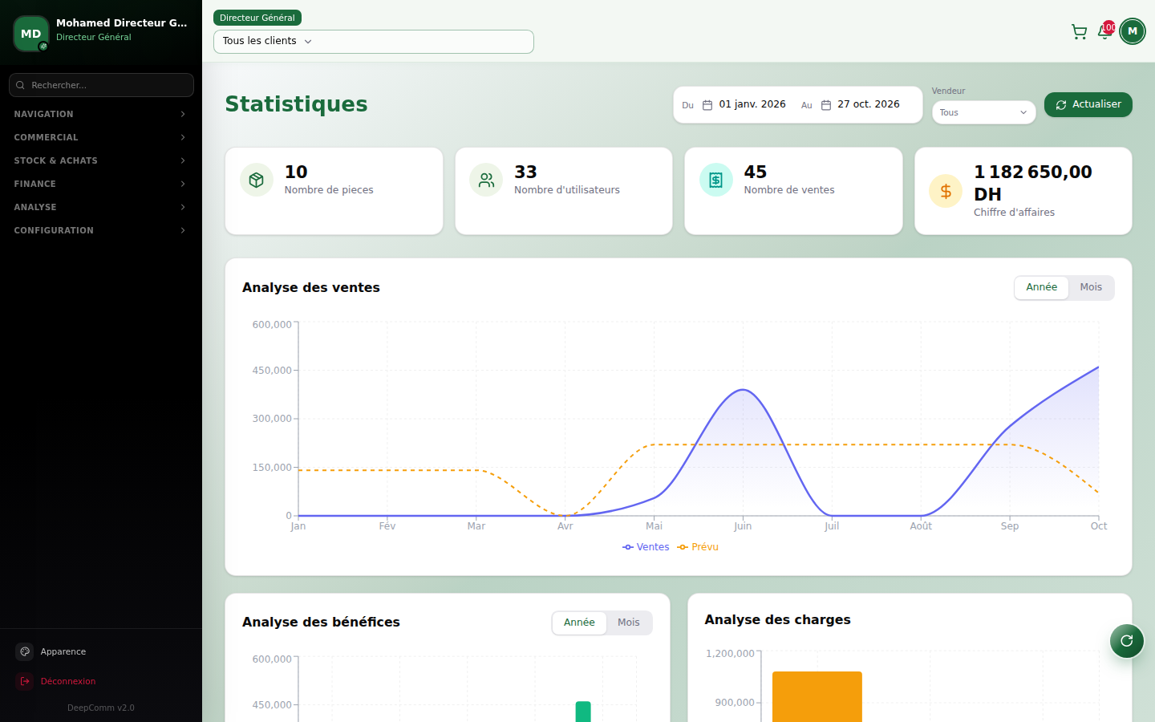Click the receipt icon on ventes card

(x=716, y=180)
